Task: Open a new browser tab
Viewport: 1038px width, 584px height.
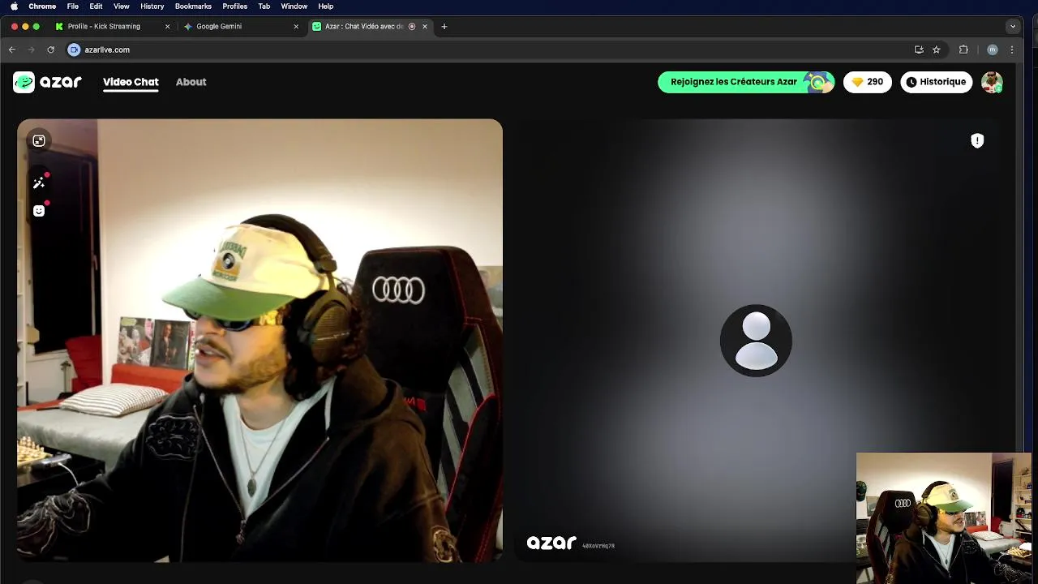Action: 444,27
